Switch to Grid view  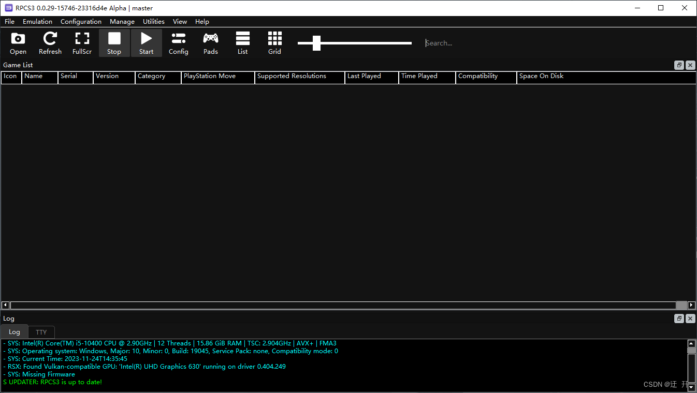(275, 43)
